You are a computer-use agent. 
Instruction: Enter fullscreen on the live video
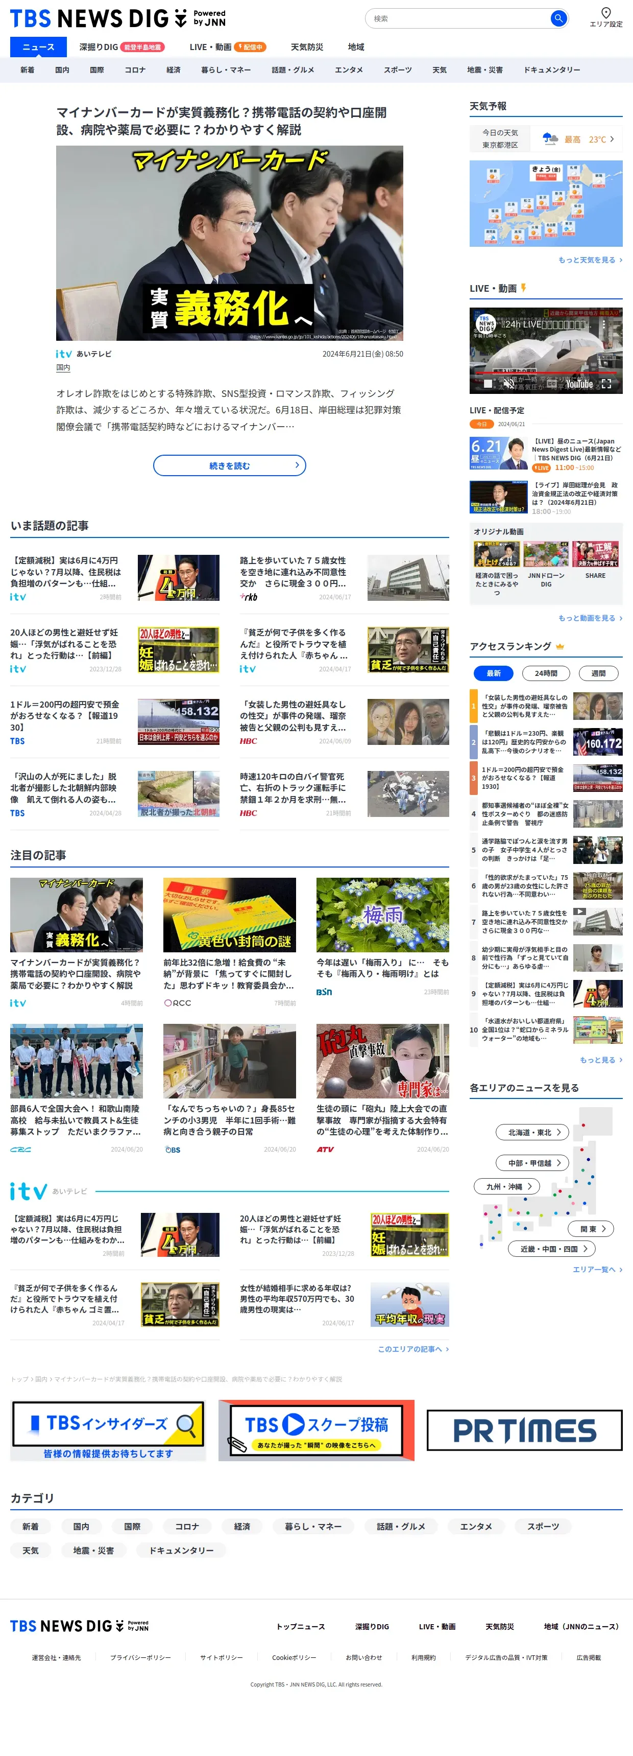606,384
